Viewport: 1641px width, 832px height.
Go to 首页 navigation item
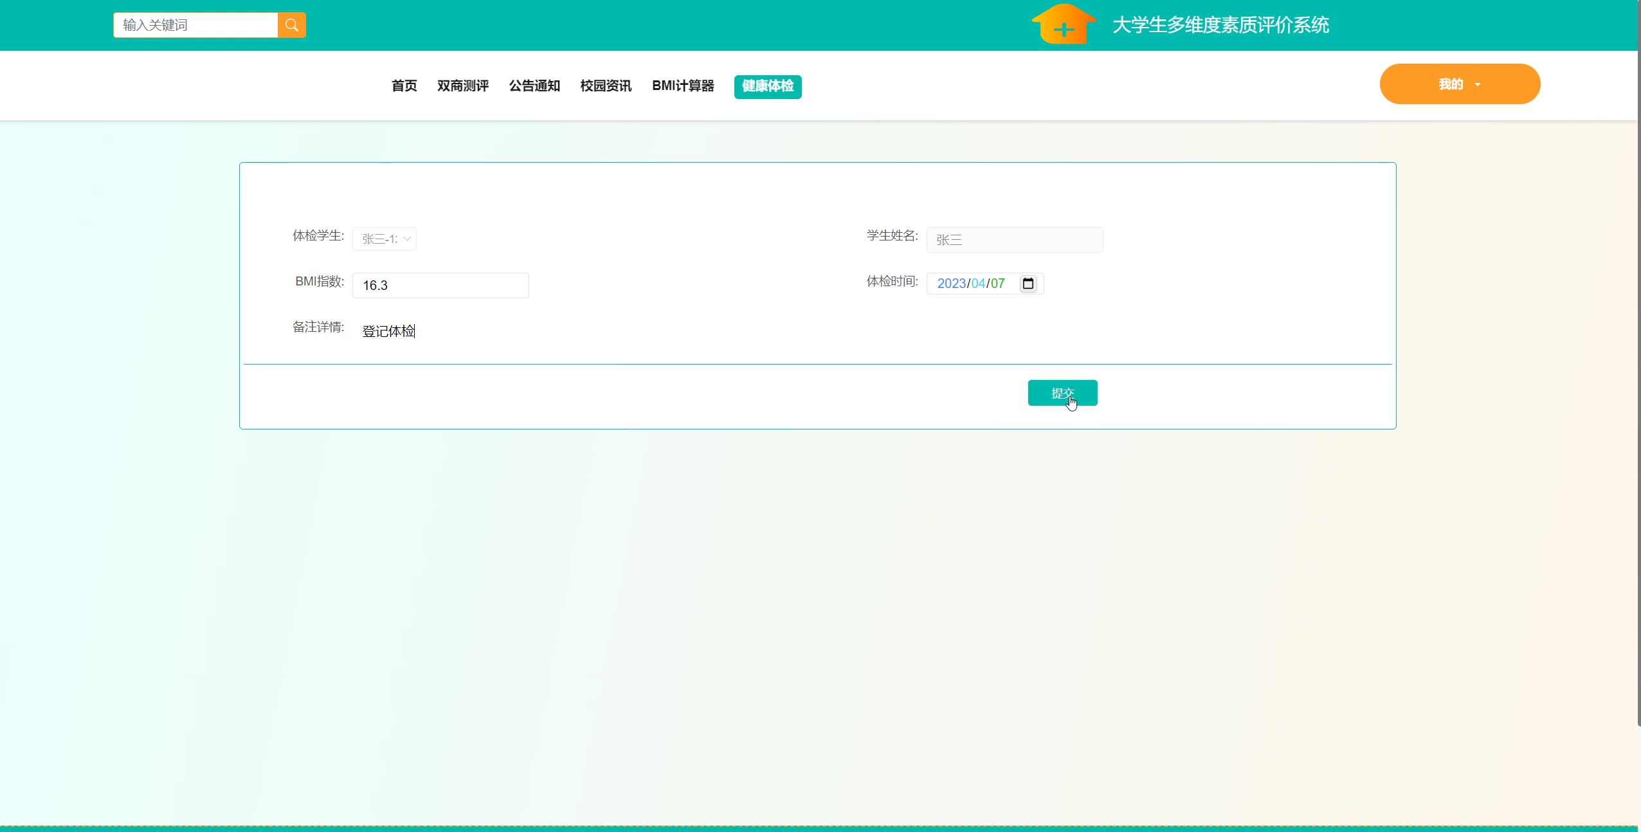(x=404, y=86)
